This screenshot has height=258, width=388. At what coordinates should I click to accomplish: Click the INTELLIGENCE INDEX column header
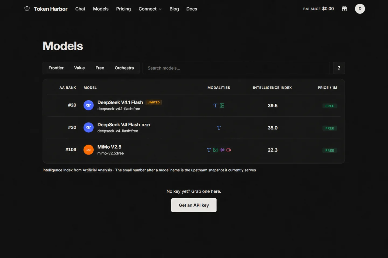(272, 88)
